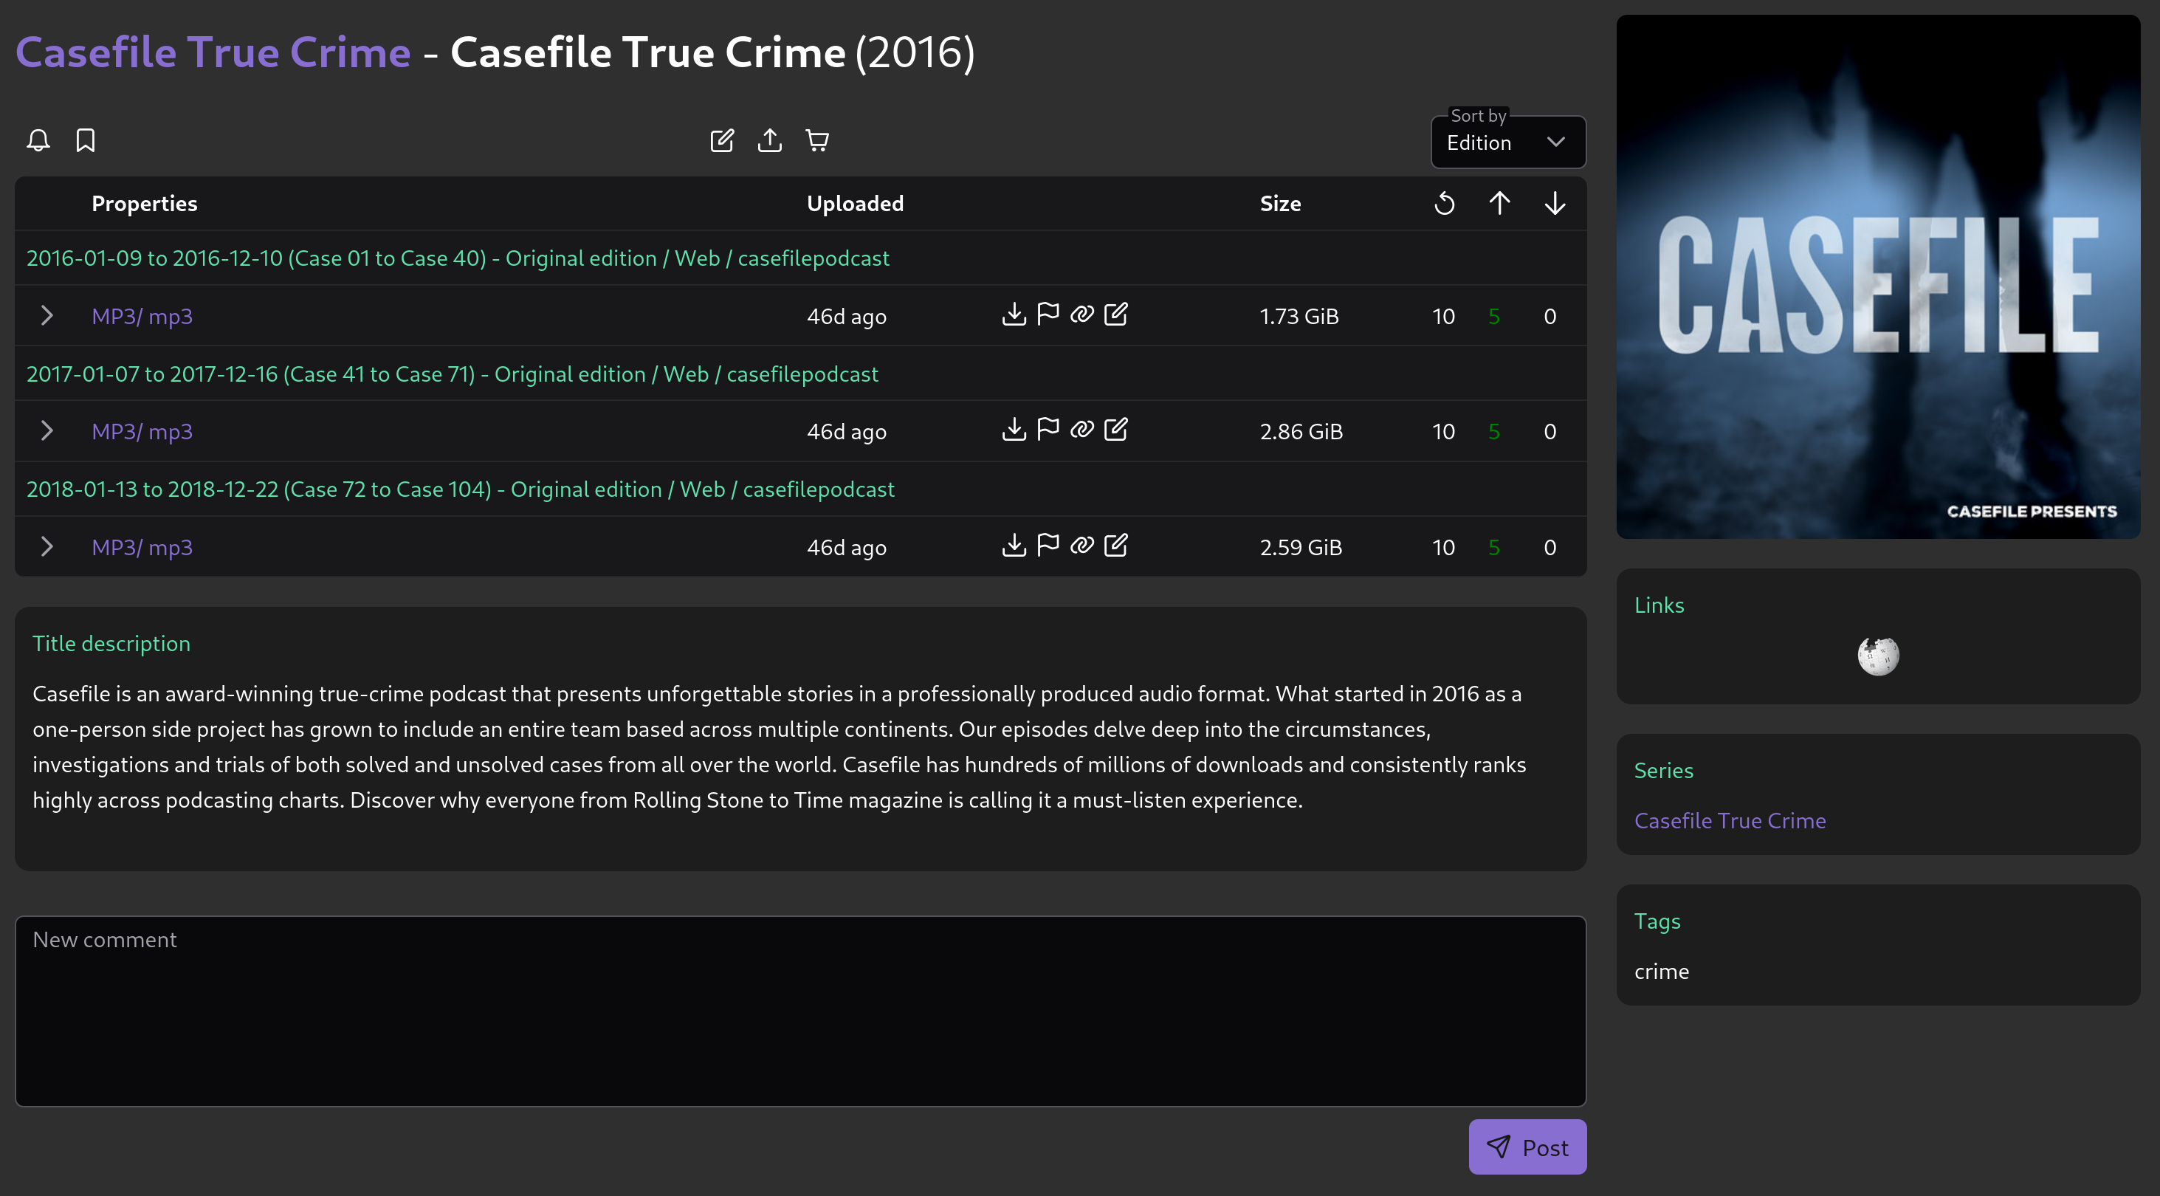Sort by the leechers down-arrow column header

click(1555, 203)
